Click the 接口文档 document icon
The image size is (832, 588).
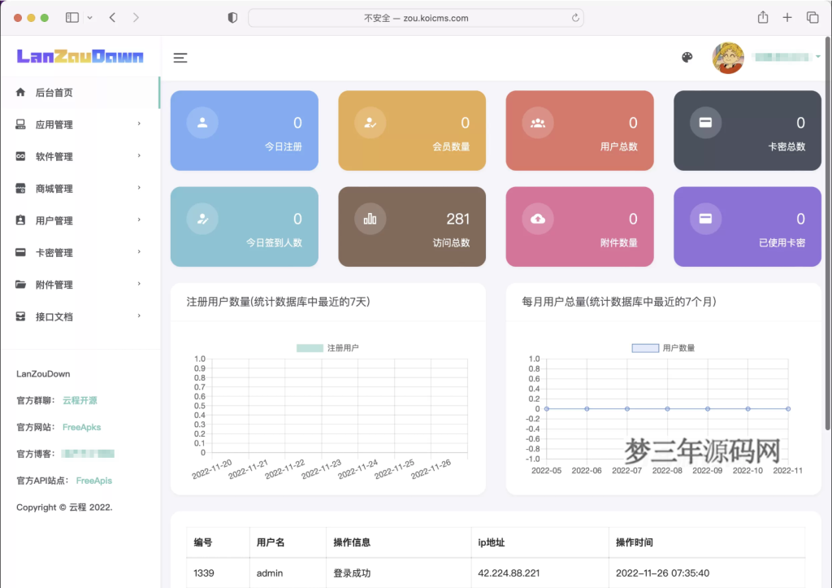point(19,316)
